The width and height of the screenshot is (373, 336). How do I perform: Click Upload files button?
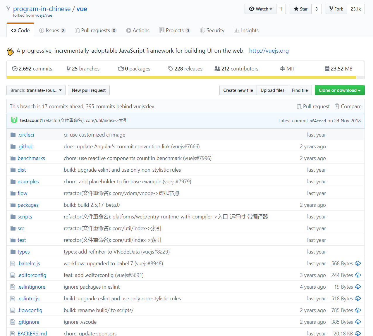point(272,90)
